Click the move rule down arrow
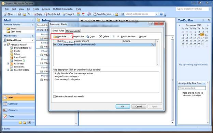Screen dimensions: 213x133 pos(118,36)
